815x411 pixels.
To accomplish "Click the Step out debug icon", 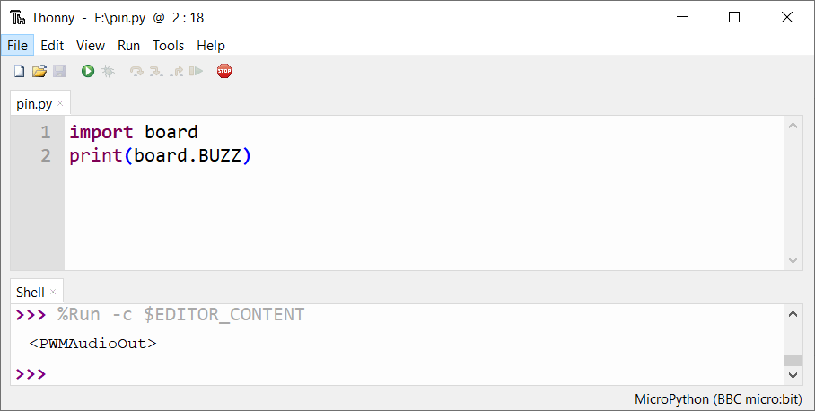I will [x=176, y=71].
